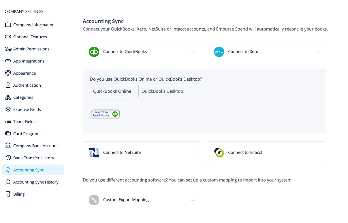The width and height of the screenshot is (348, 223).
Task: Expand the Connect to Xero panel
Action: [318, 52]
